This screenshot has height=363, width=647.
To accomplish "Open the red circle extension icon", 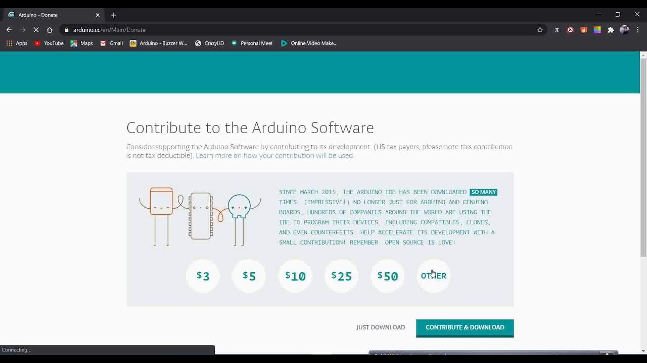I will coord(570,30).
